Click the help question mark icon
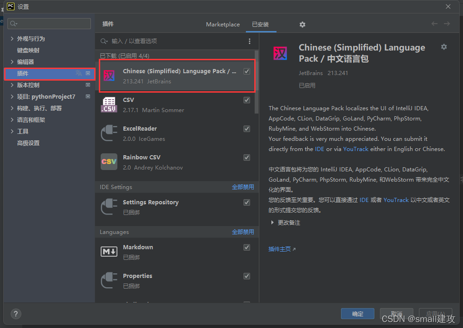This screenshot has width=463, height=328. pos(15,314)
